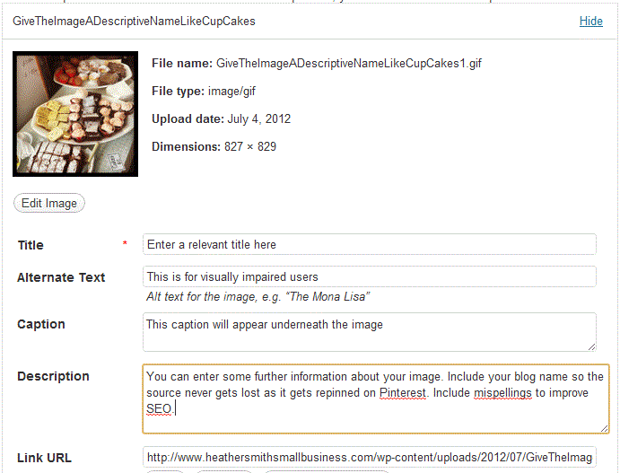620x473 pixels.
Task: Click the Description label
Action: coord(53,376)
